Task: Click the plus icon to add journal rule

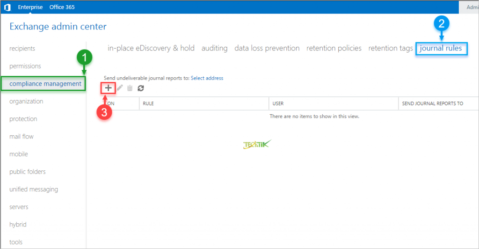Action: [x=108, y=88]
